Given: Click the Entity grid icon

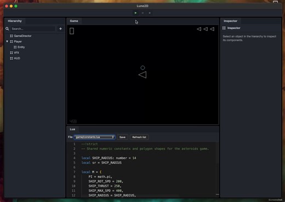Looking at the screenshot, I should [15, 47].
